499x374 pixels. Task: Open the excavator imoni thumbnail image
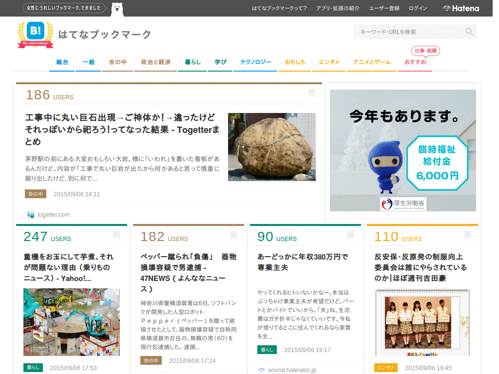click(x=72, y=322)
